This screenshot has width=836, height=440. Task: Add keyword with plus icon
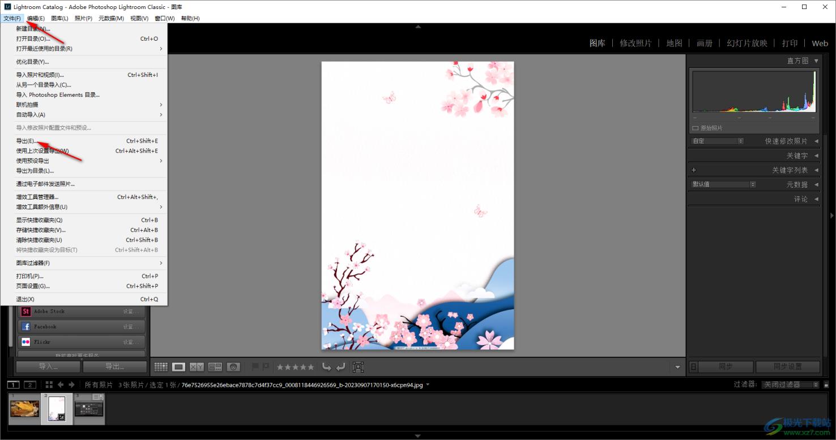[694, 170]
